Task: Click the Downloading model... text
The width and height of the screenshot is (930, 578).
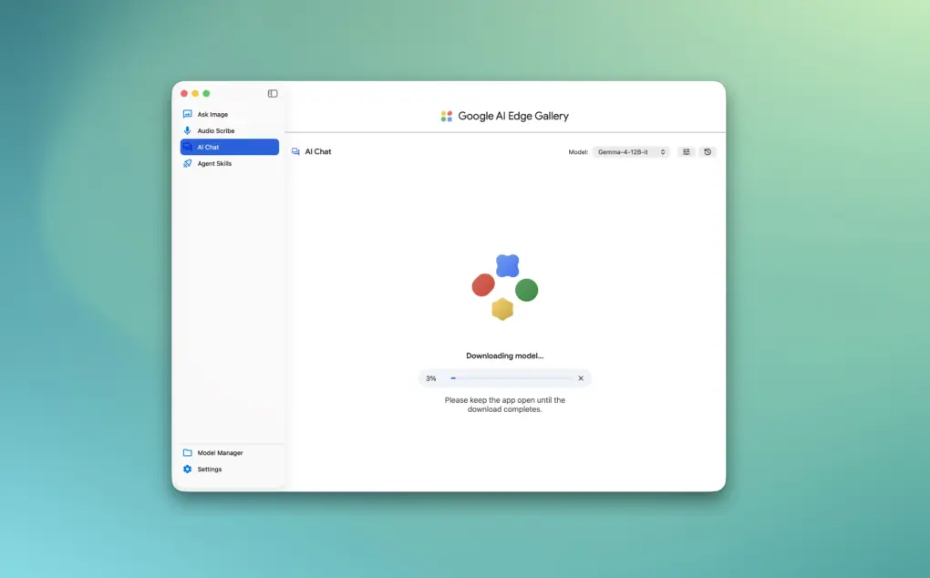Action: [505, 356]
